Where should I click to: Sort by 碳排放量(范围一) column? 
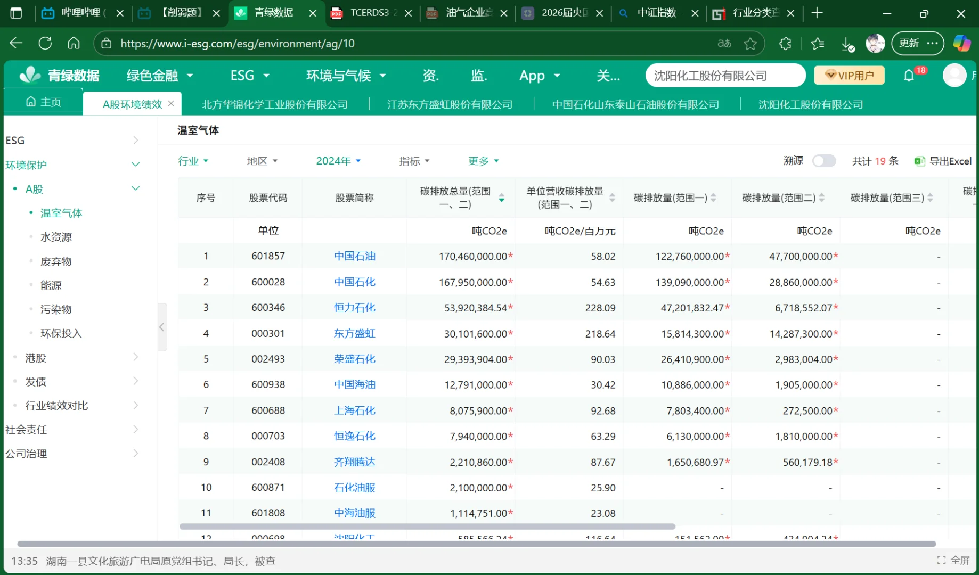(714, 198)
